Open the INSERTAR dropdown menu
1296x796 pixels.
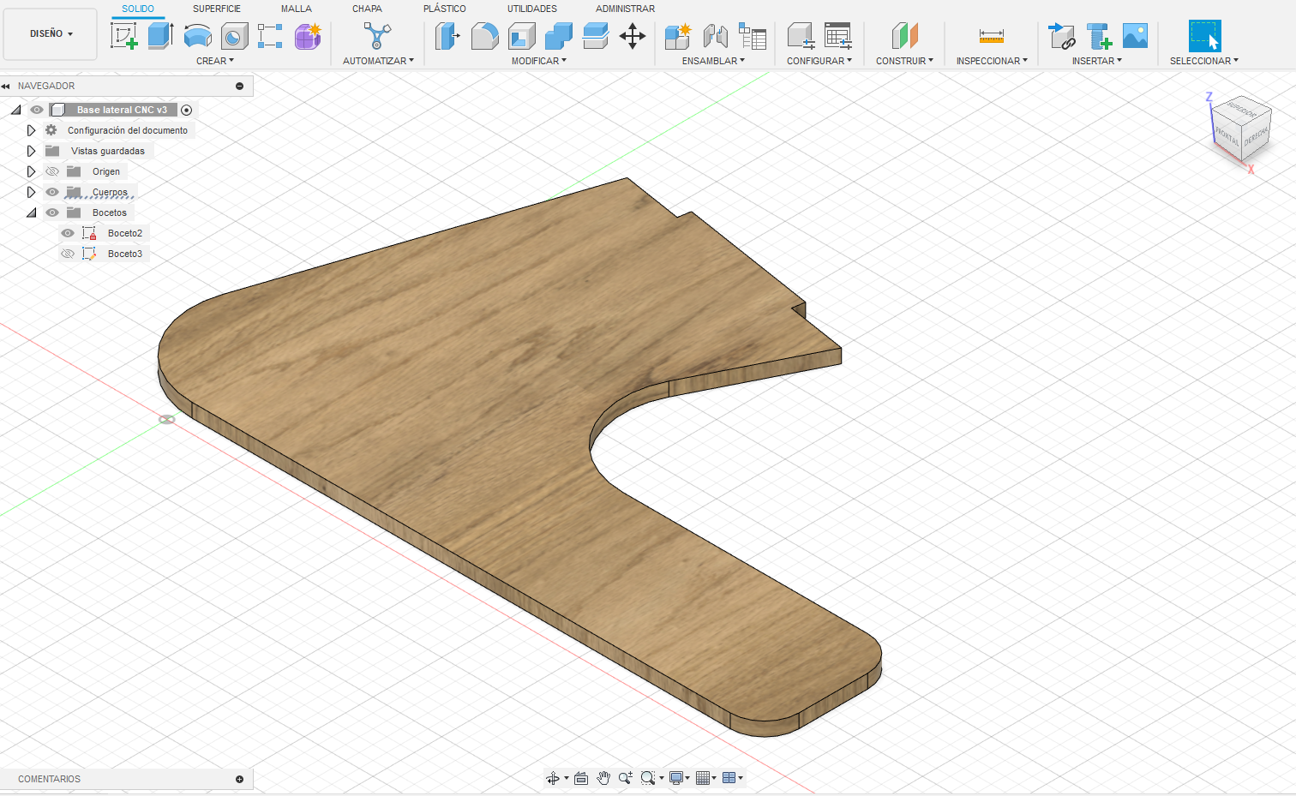[1097, 61]
